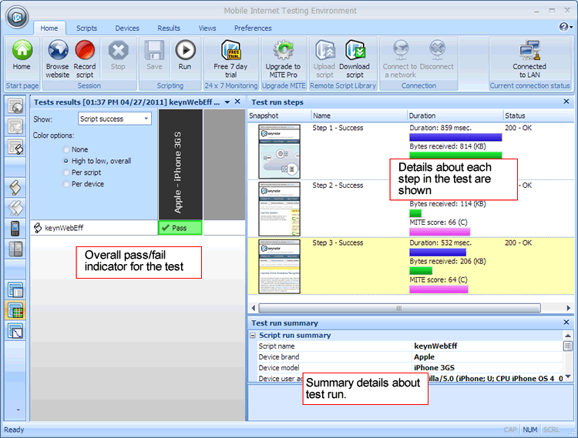Click the Device model iPhone 3GS row
Viewport: 578px width, 438px height.
(x=410, y=368)
